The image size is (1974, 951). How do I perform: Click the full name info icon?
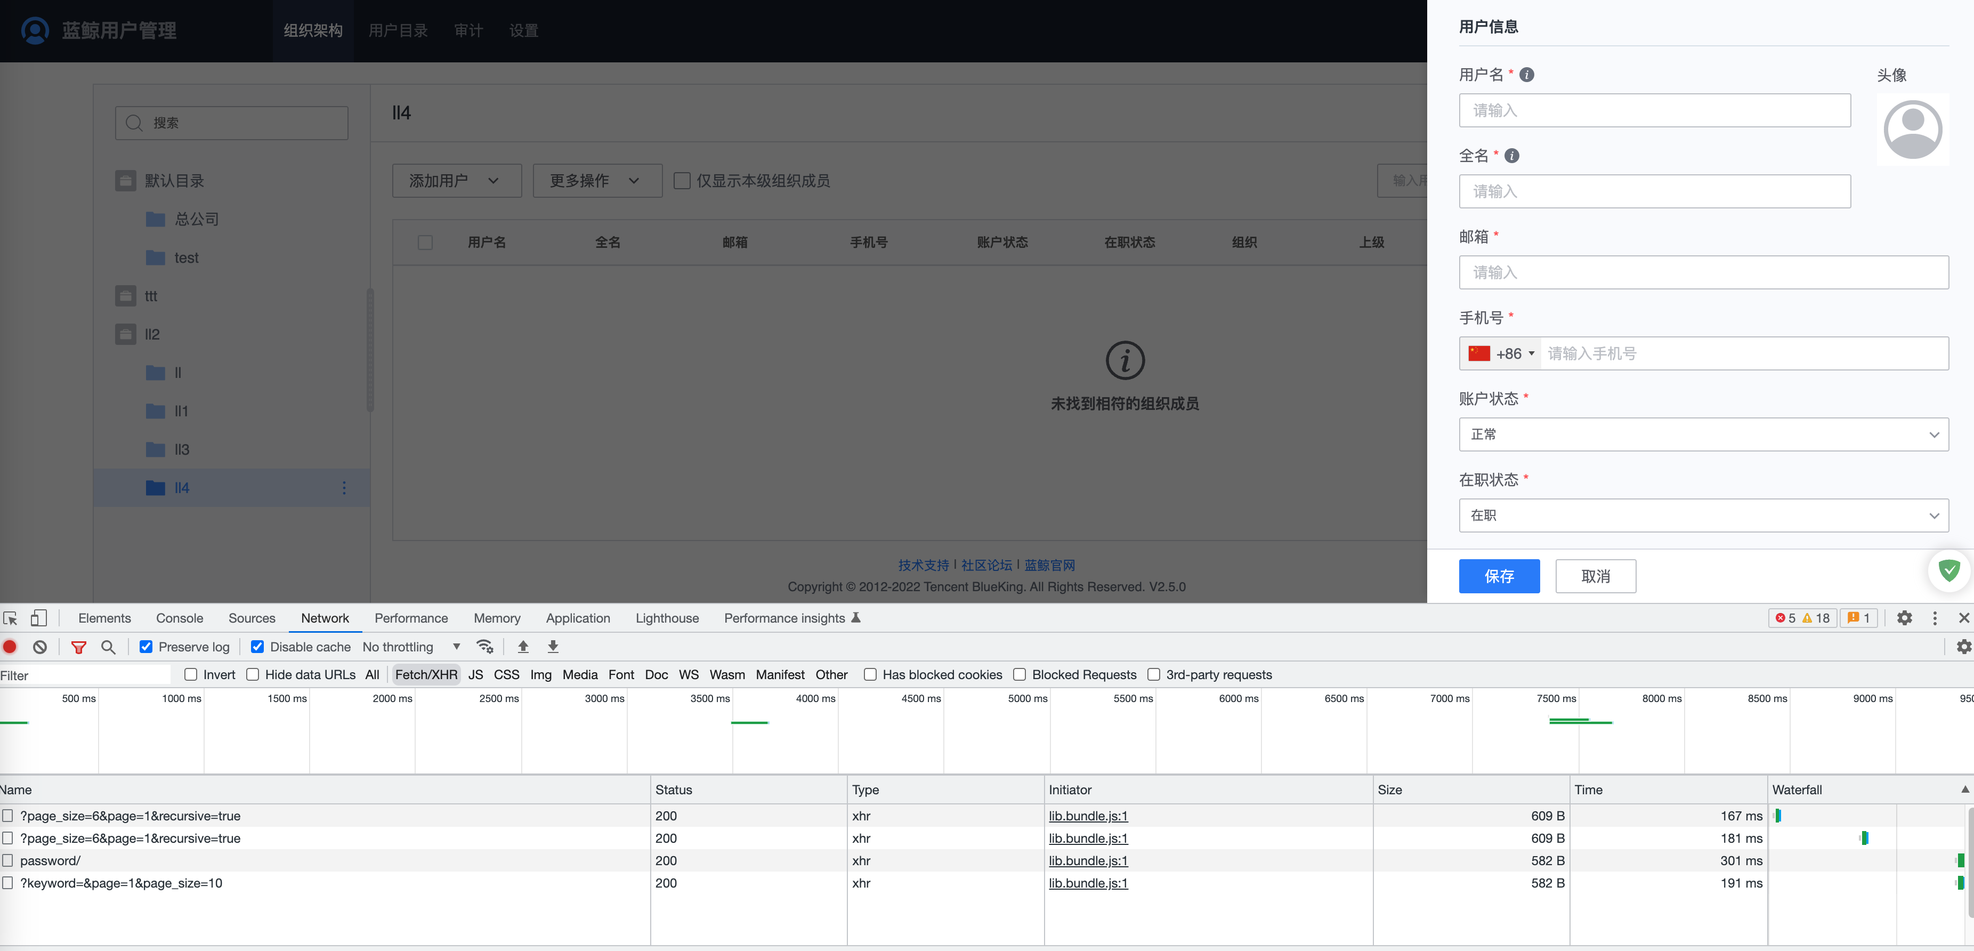1512,156
